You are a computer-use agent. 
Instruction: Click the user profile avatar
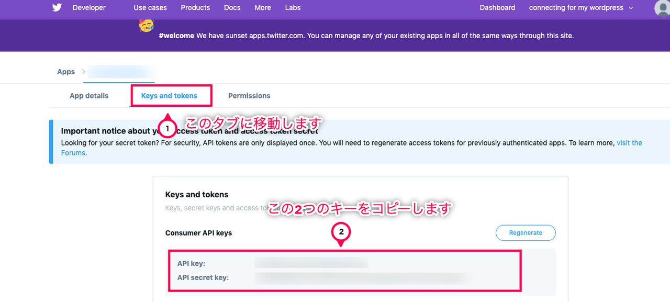[663, 8]
